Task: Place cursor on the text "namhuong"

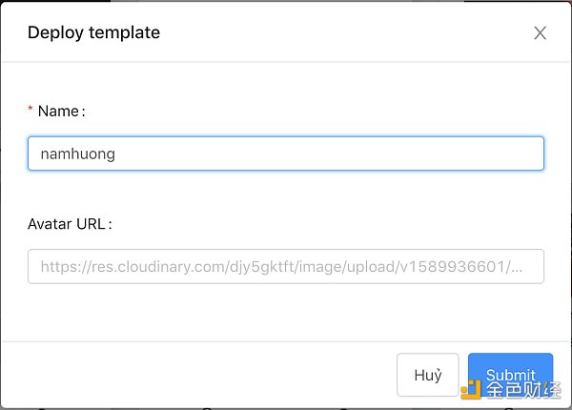Action: click(x=77, y=154)
